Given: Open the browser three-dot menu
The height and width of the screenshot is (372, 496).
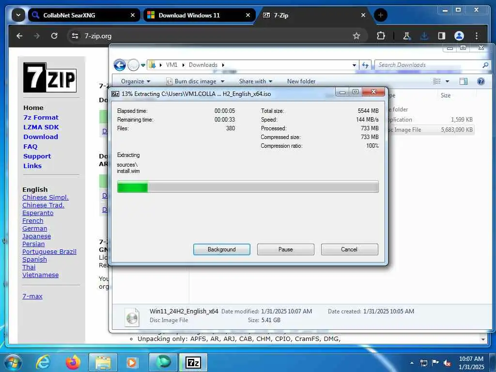Looking at the screenshot, I should click(x=477, y=36).
